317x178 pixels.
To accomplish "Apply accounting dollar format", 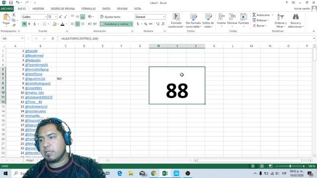I will (x=138, y=24).
